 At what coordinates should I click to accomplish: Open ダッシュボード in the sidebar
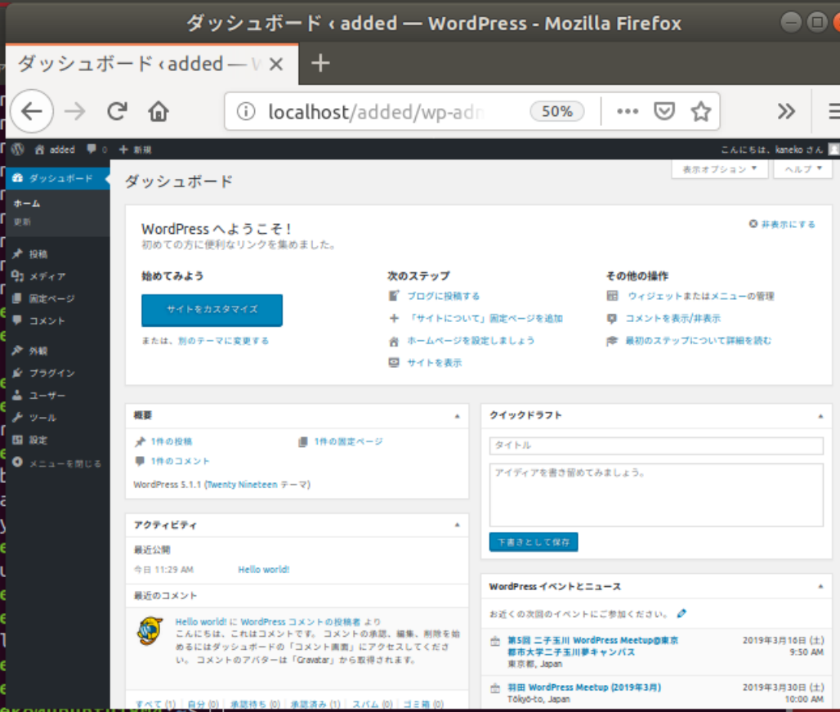[58, 178]
